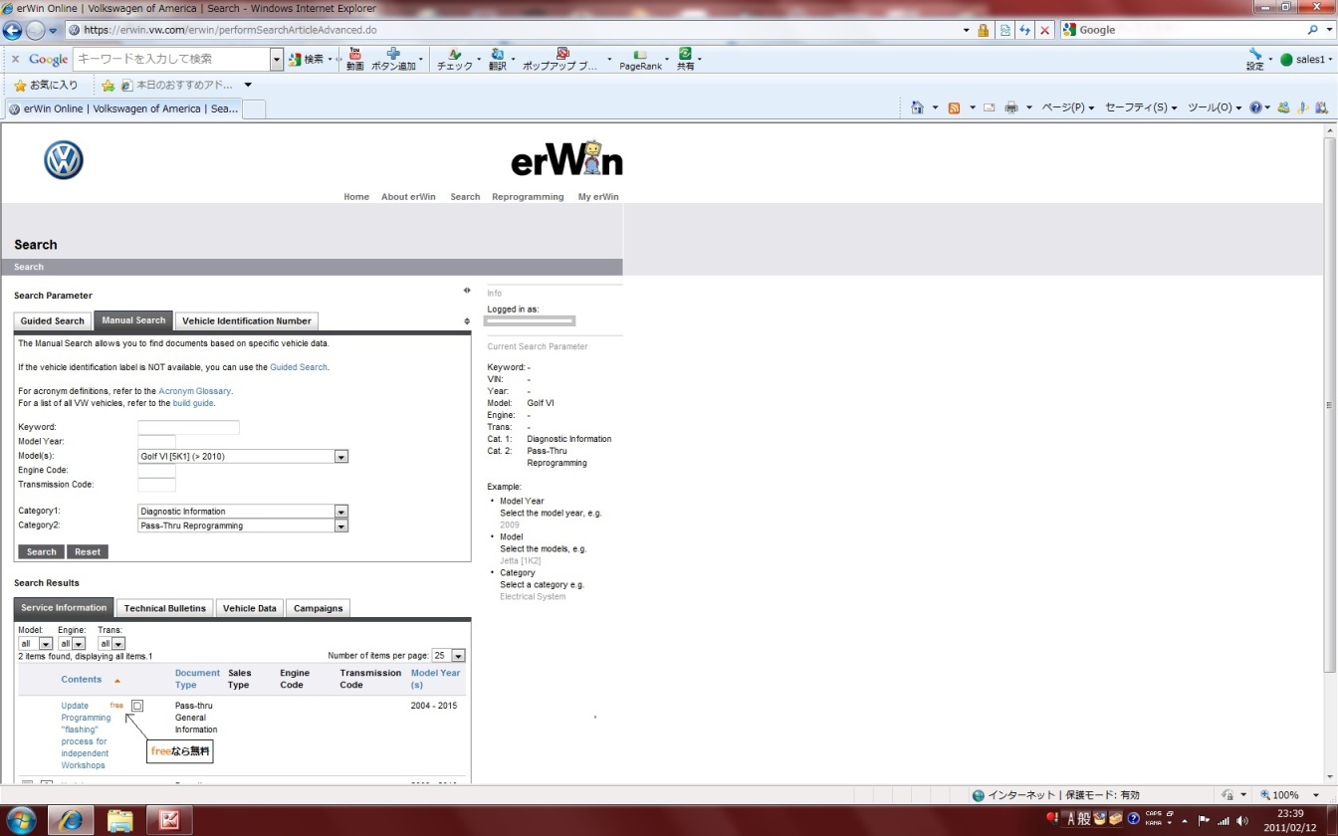Click the Print icon in command bar
Screen dimensions: 1338x836
(1011, 107)
